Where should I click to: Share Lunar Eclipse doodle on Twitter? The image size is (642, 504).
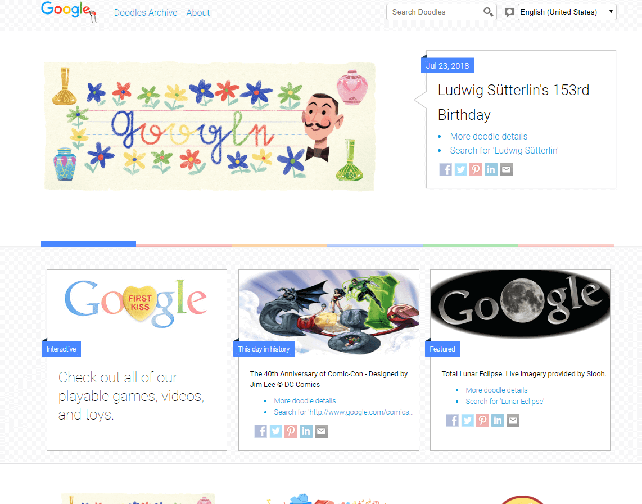(x=468, y=420)
